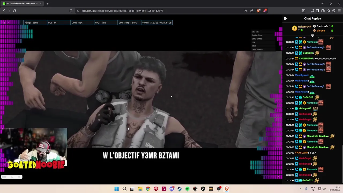The height and width of the screenshot is (193, 343).
Task: Open the Brave VPN shield icon
Action: [334, 11]
